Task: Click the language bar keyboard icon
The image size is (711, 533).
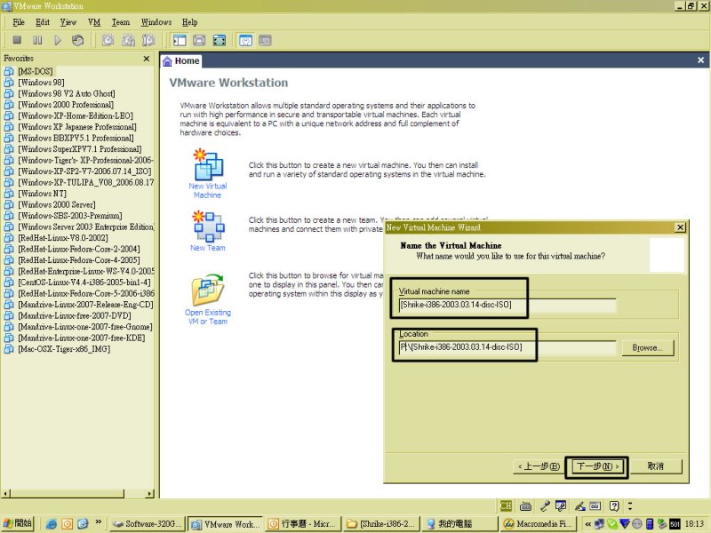Action: click(525, 505)
